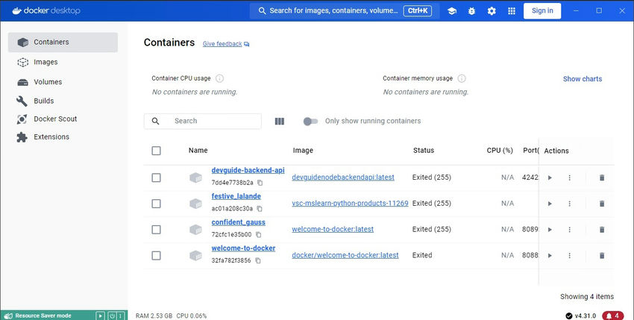Tick the checkbox for festive_lalande
Viewport: 634px width, 320px height.
(156, 204)
